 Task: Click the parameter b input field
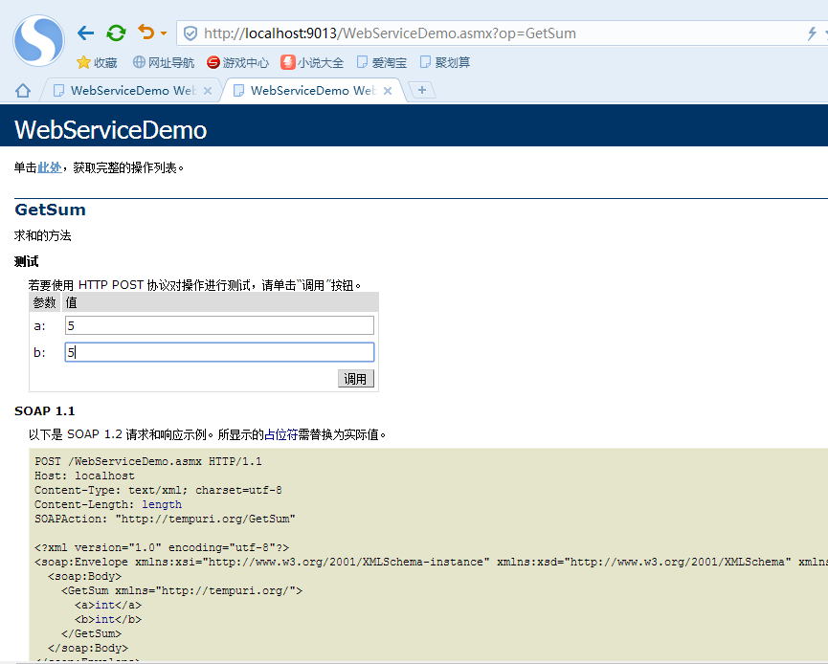(219, 351)
